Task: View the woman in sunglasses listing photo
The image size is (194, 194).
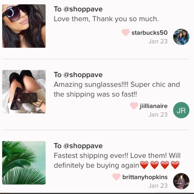Action: 24,26
